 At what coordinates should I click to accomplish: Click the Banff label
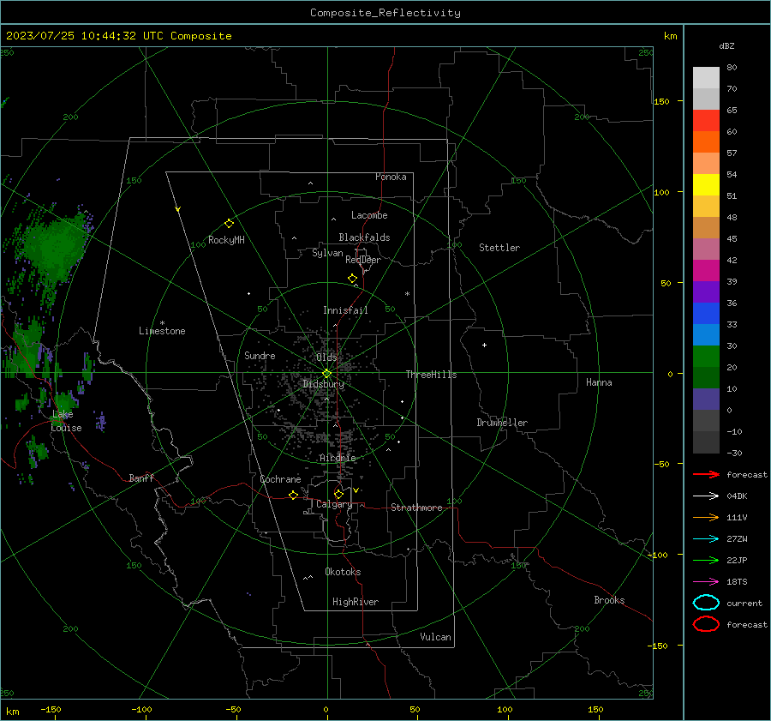[141, 478]
